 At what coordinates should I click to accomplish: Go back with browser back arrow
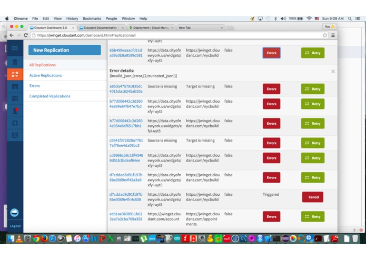point(12,35)
